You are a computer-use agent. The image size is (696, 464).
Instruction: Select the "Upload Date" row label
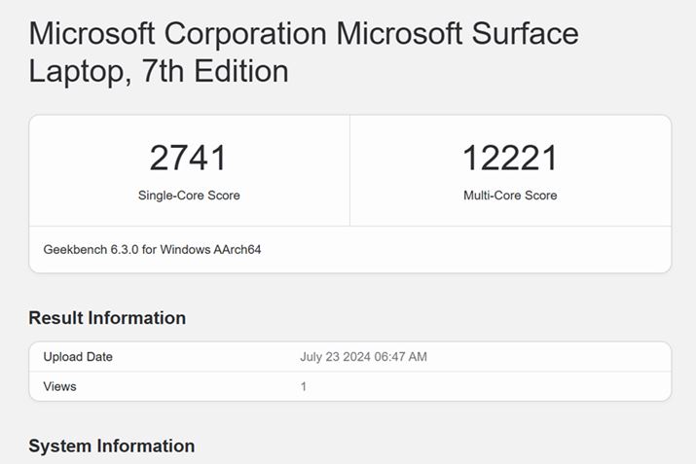coord(78,357)
